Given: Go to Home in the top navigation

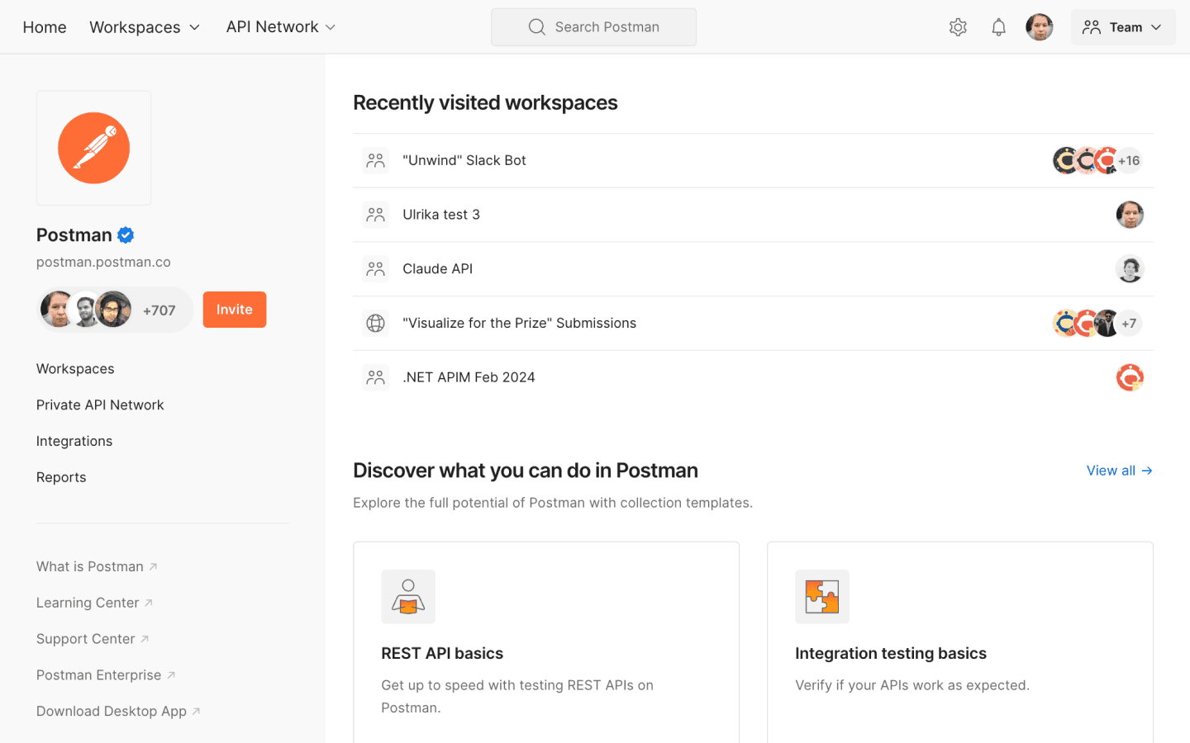Looking at the screenshot, I should coord(45,27).
